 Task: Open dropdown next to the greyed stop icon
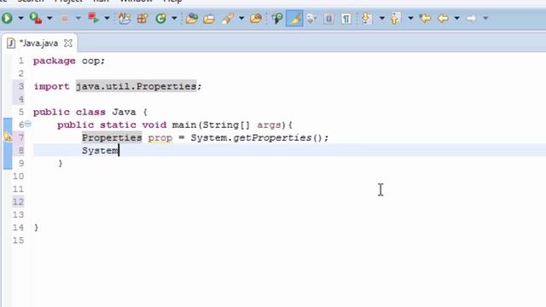pos(78,18)
